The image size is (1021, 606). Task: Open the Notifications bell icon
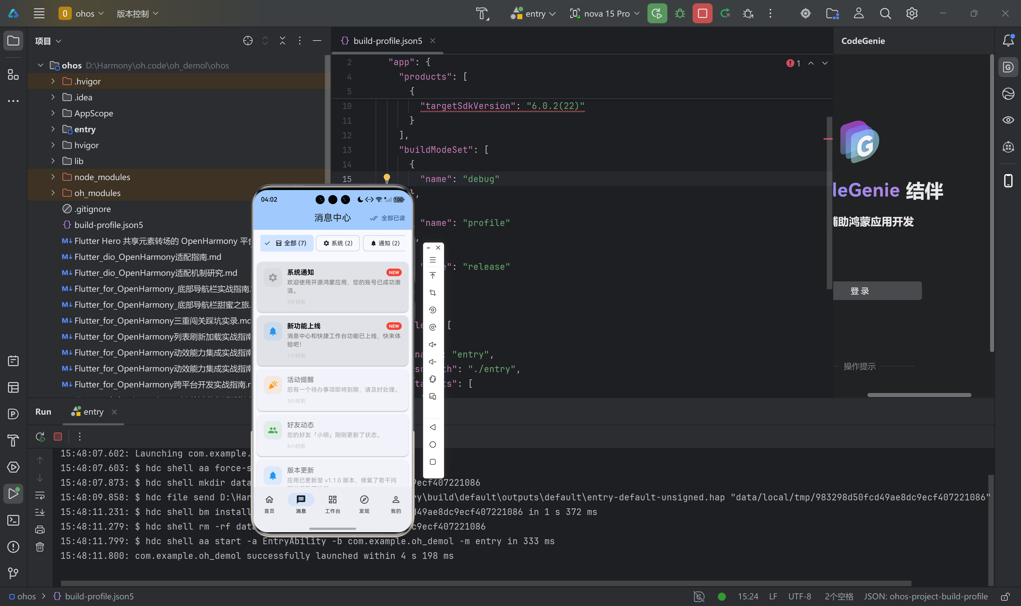pos(1008,41)
